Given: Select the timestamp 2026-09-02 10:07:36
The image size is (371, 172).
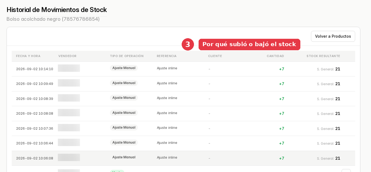Looking at the screenshot, I should (x=35, y=129).
